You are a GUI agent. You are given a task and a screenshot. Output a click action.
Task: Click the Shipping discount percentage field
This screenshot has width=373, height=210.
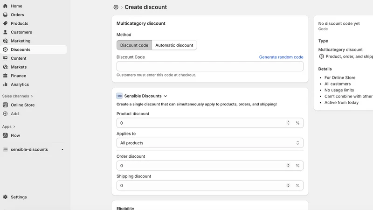point(210,185)
